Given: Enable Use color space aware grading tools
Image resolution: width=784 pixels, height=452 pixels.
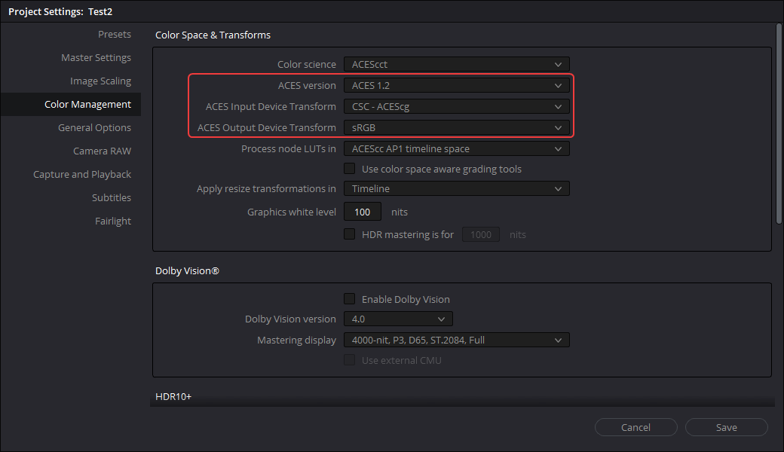Looking at the screenshot, I should [350, 169].
